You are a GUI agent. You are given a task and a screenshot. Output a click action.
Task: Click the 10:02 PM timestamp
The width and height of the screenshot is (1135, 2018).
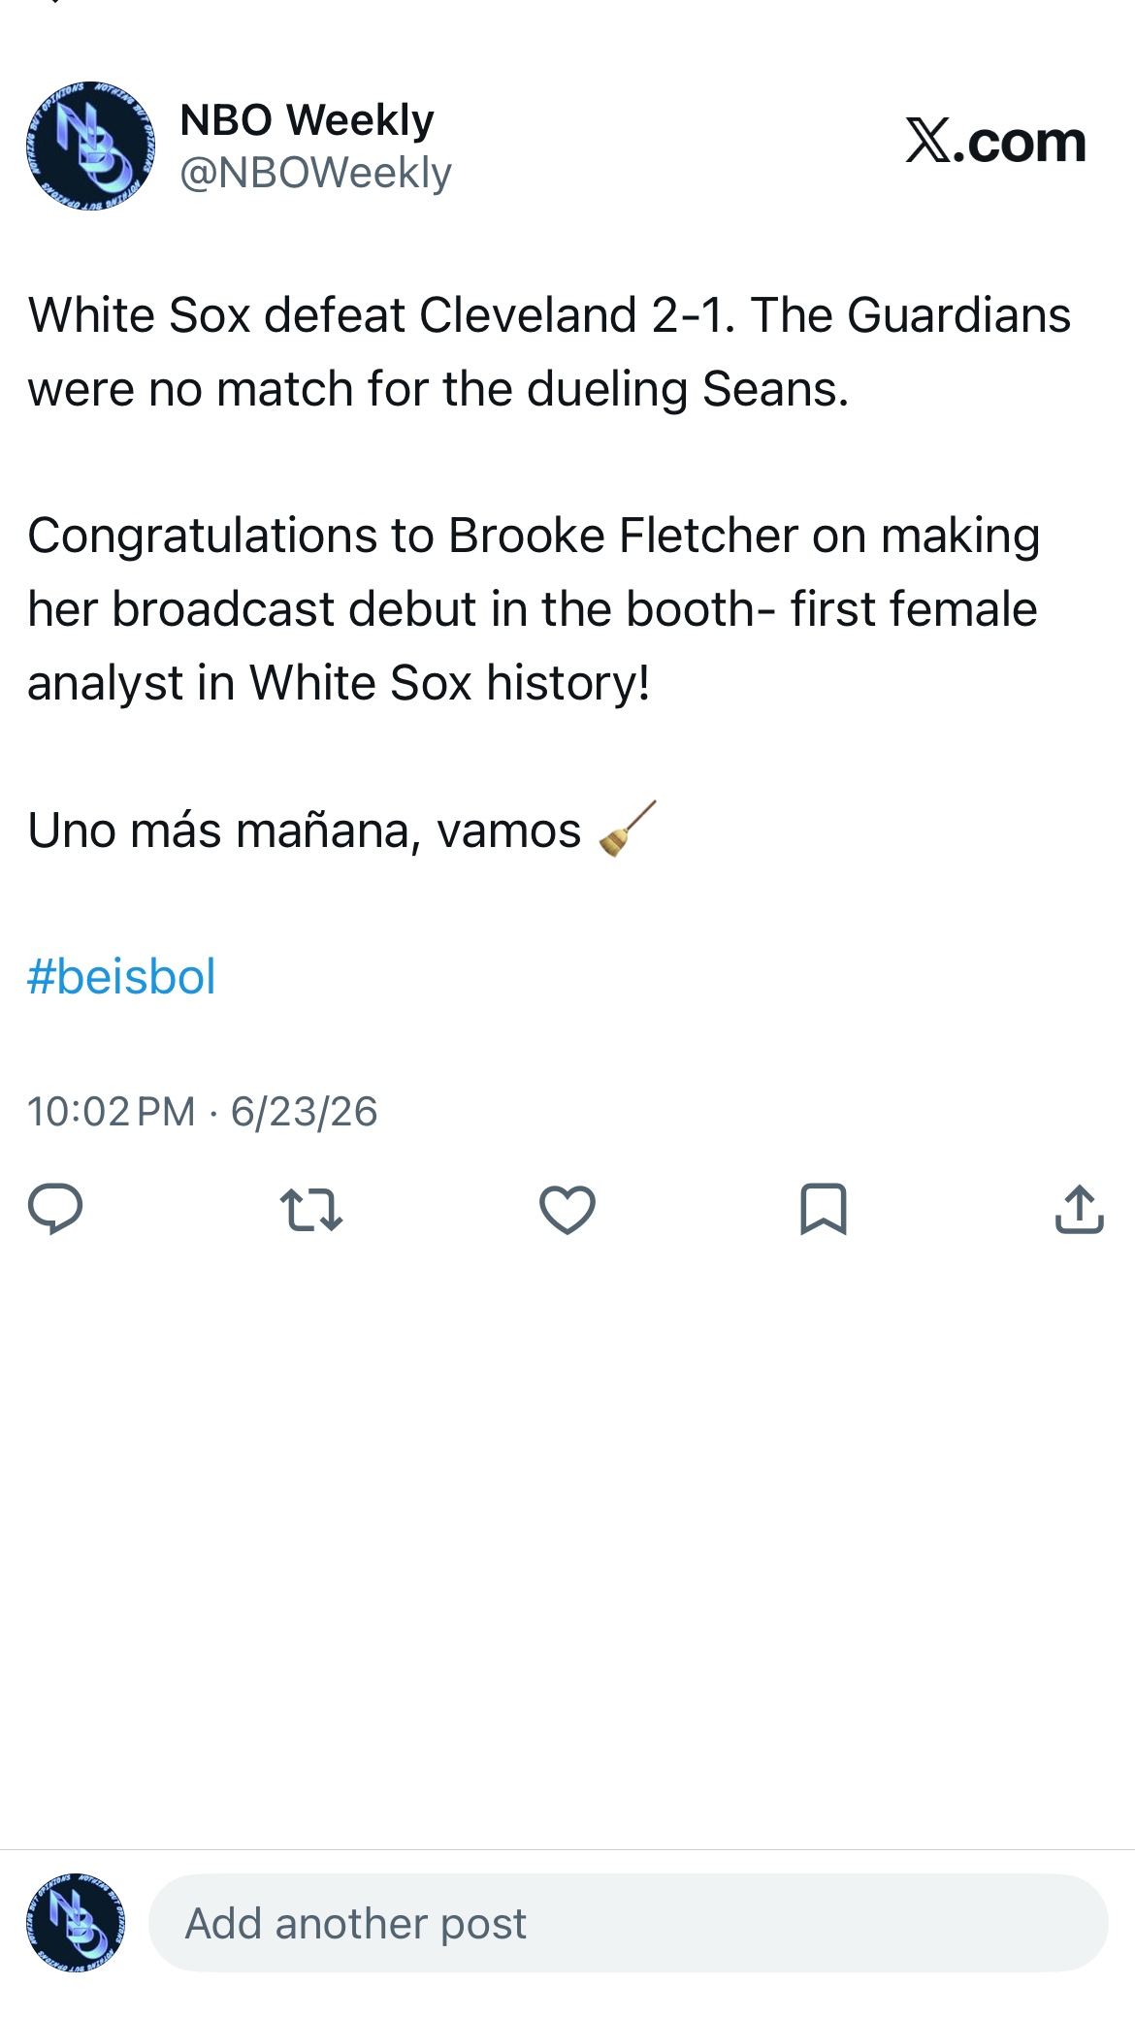point(112,1112)
